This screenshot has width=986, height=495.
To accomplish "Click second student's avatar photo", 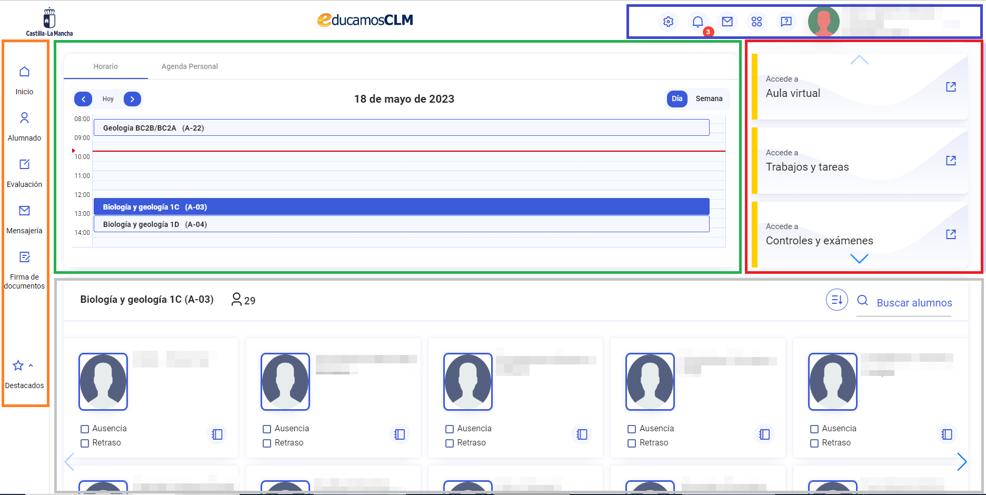I will tap(285, 382).
